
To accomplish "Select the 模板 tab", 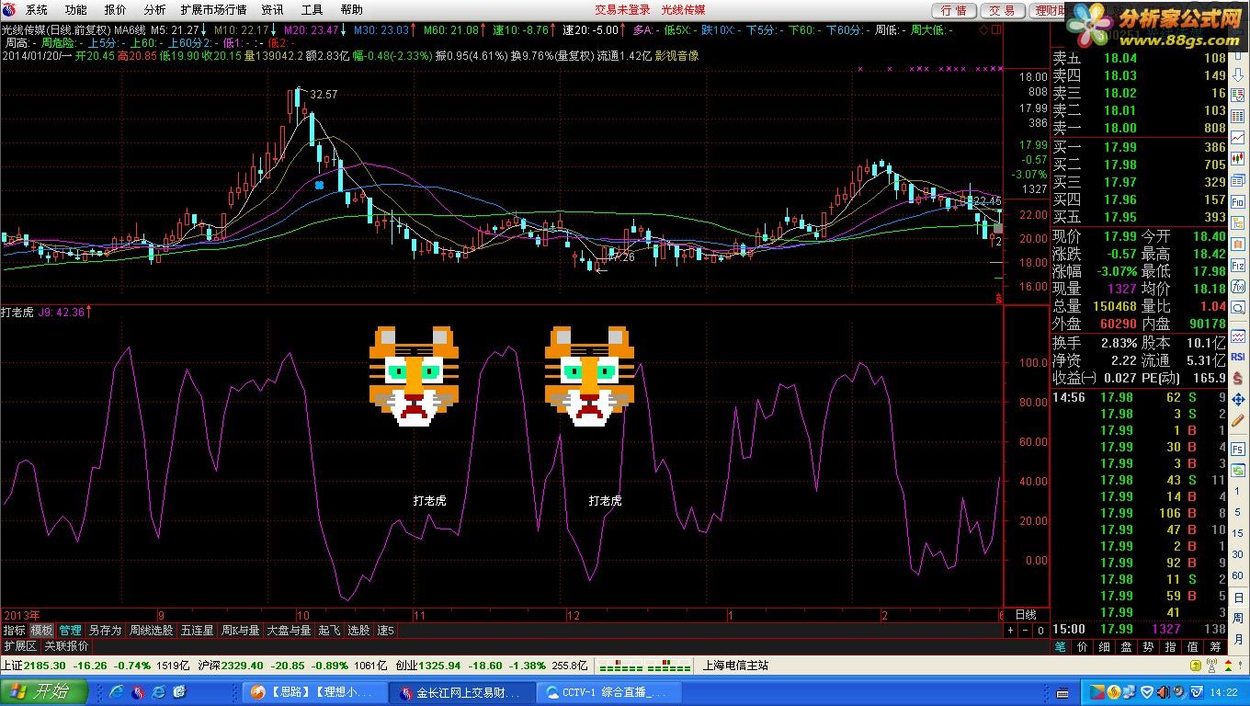I will pos(41,631).
